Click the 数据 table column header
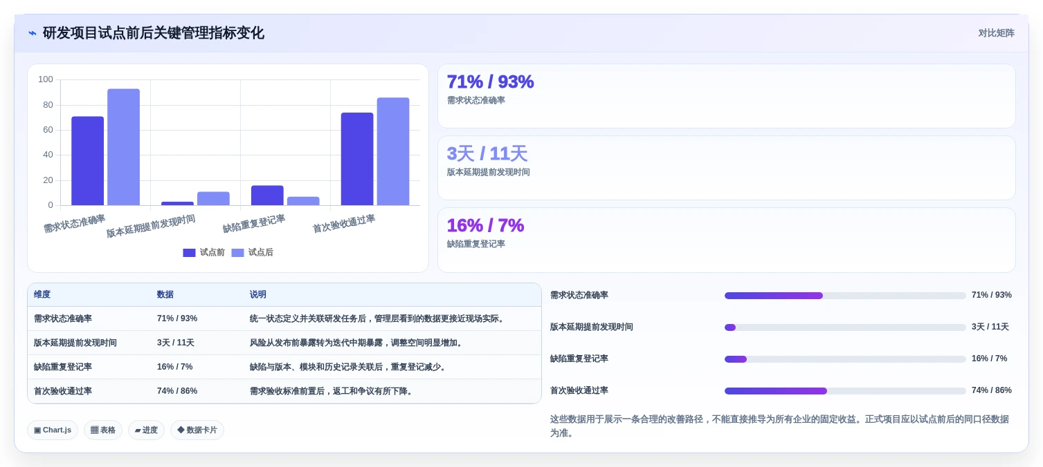 point(165,294)
